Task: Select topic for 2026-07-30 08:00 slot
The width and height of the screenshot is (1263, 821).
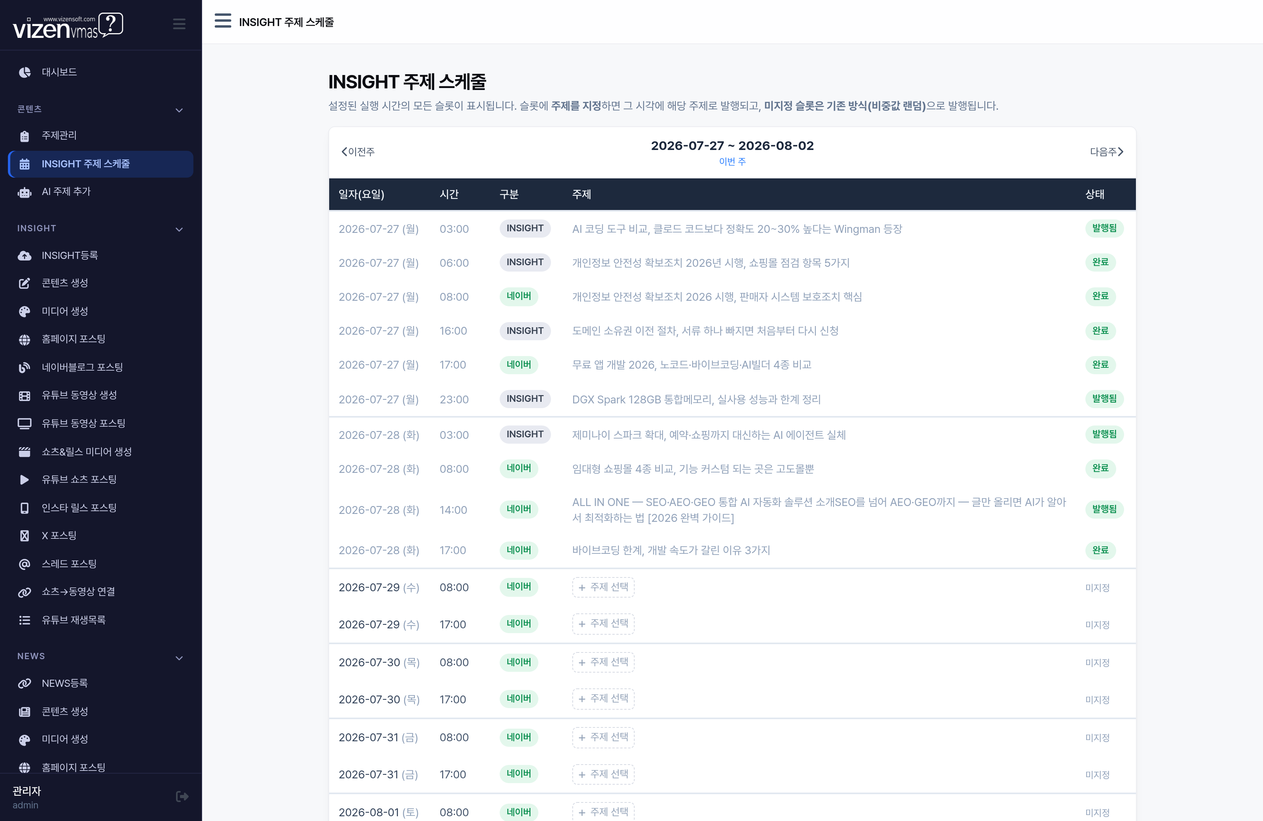Action: click(x=603, y=662)
